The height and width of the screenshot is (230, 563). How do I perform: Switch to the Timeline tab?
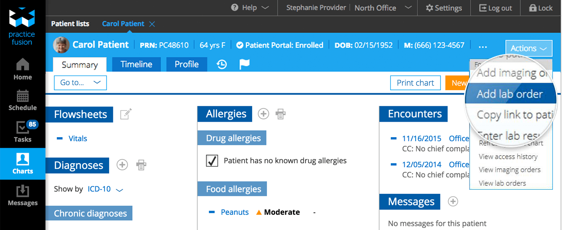click(136, 64)
